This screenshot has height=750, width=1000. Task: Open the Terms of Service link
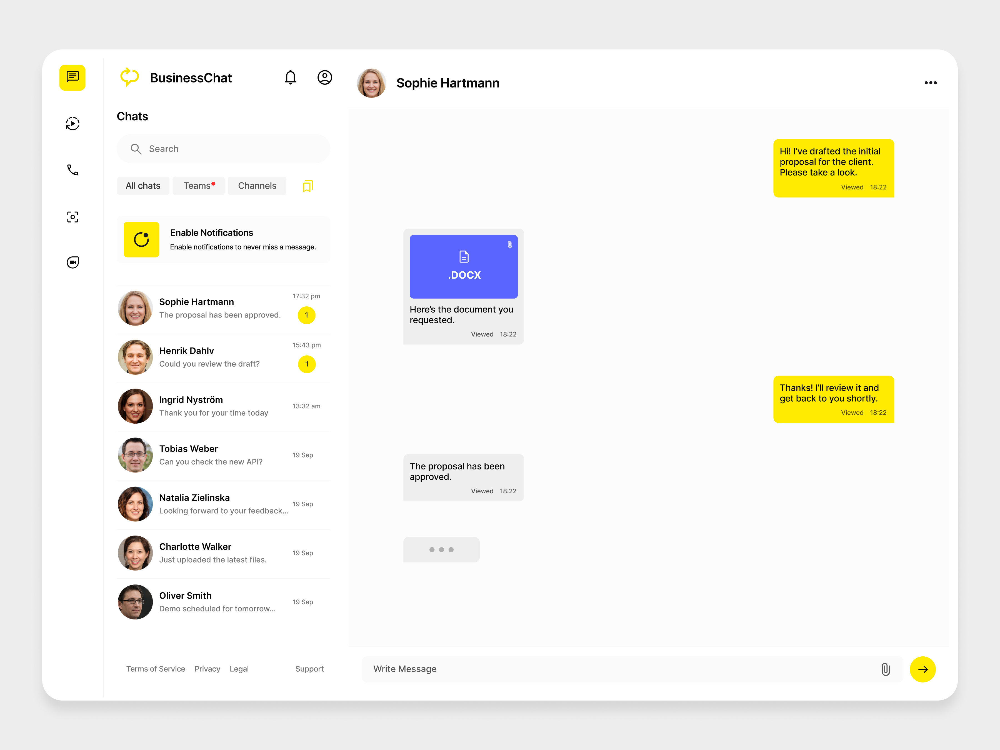tap(156, 669)
